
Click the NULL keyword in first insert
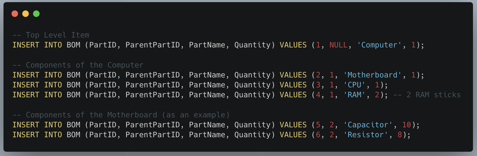tap(339, 45)
